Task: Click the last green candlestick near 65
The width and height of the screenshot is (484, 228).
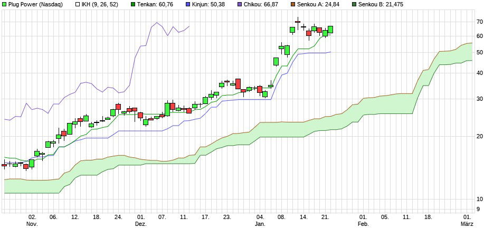Action: (x=330, y=30)
